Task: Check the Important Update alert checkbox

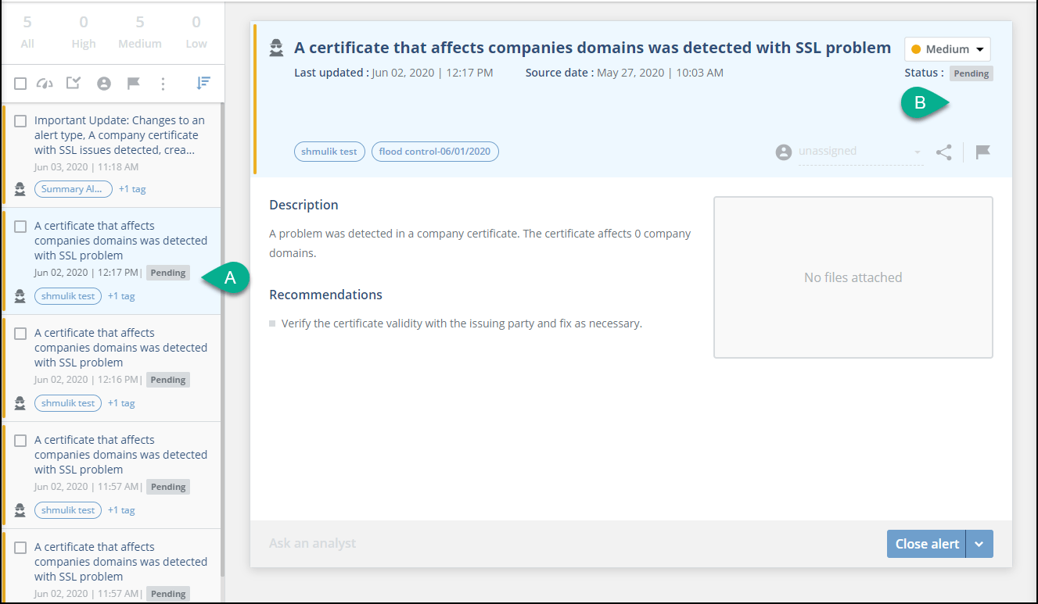Action: (20, 121)
